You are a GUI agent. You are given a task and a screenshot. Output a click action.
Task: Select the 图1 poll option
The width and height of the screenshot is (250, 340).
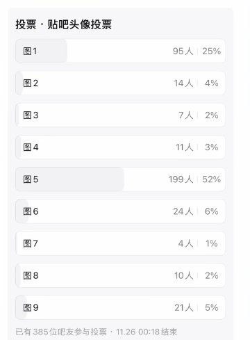click(120, 51)
